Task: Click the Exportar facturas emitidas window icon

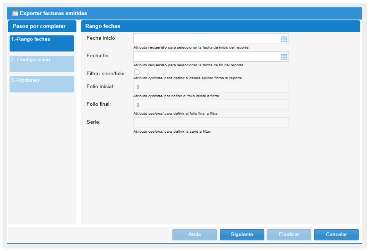Action: pos(15,13)
